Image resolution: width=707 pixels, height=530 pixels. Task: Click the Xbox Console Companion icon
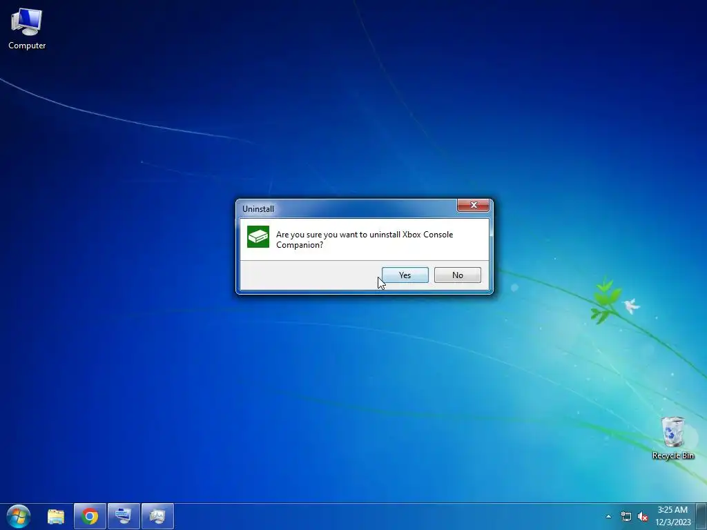[x=258, y=237]
